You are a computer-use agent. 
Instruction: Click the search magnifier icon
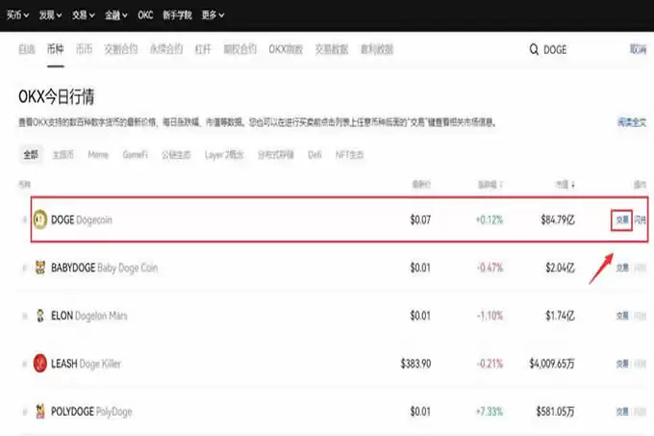pyautogui.click(x=534, y=49)
